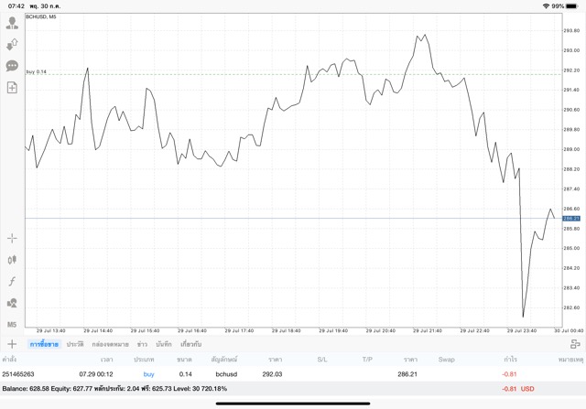Sort by the คำสั่ง order column header

tap(9, 360)
